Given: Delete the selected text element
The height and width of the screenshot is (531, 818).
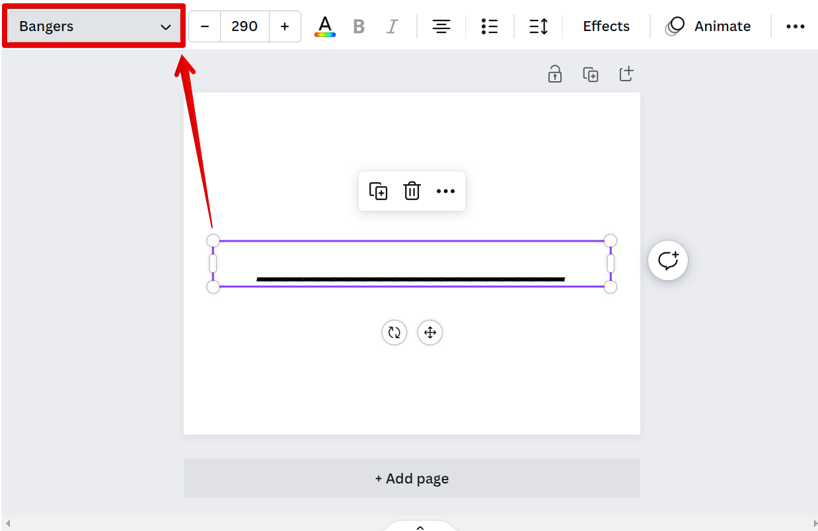Looking at the screenshot, I should point(412,192).
